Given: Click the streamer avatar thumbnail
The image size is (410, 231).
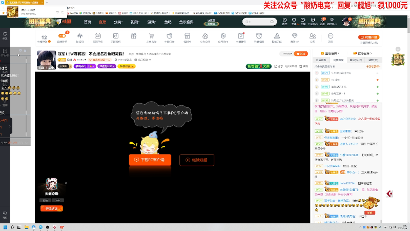Looking at the screenshot, I should click(x=46, y=60).
